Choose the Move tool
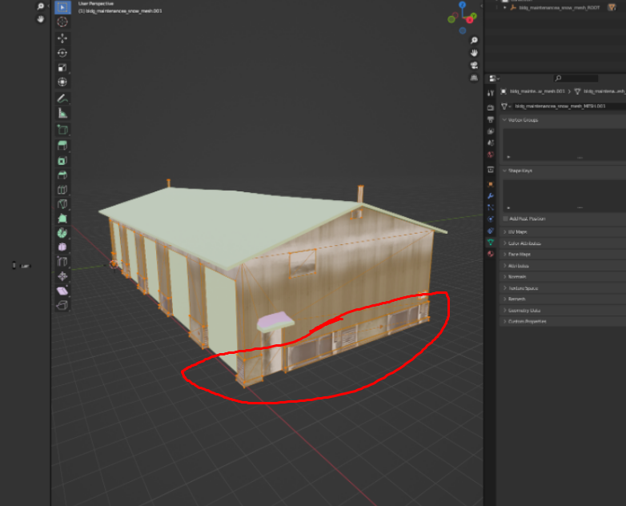 pyautogui.click(x=62, y=38)
